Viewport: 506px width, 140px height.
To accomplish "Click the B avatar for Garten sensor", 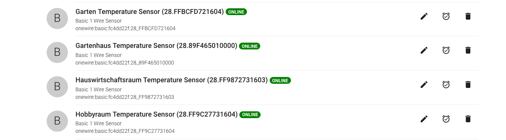I will 57,18.
